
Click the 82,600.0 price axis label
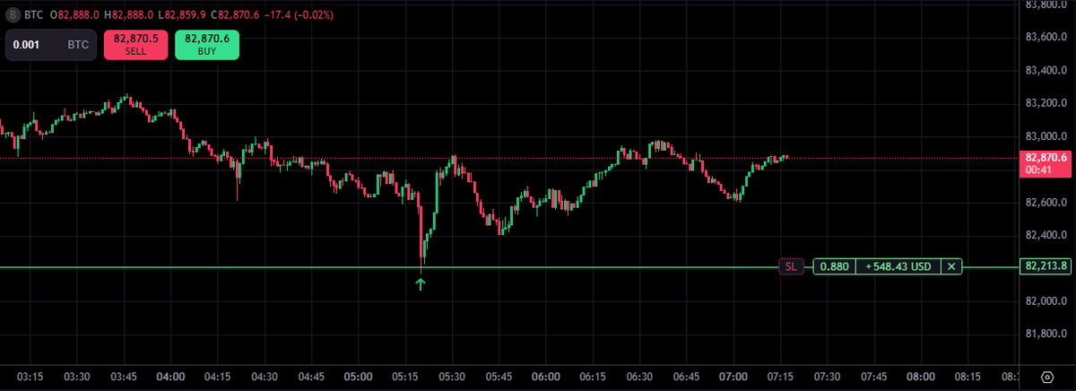coord(1046,203)
